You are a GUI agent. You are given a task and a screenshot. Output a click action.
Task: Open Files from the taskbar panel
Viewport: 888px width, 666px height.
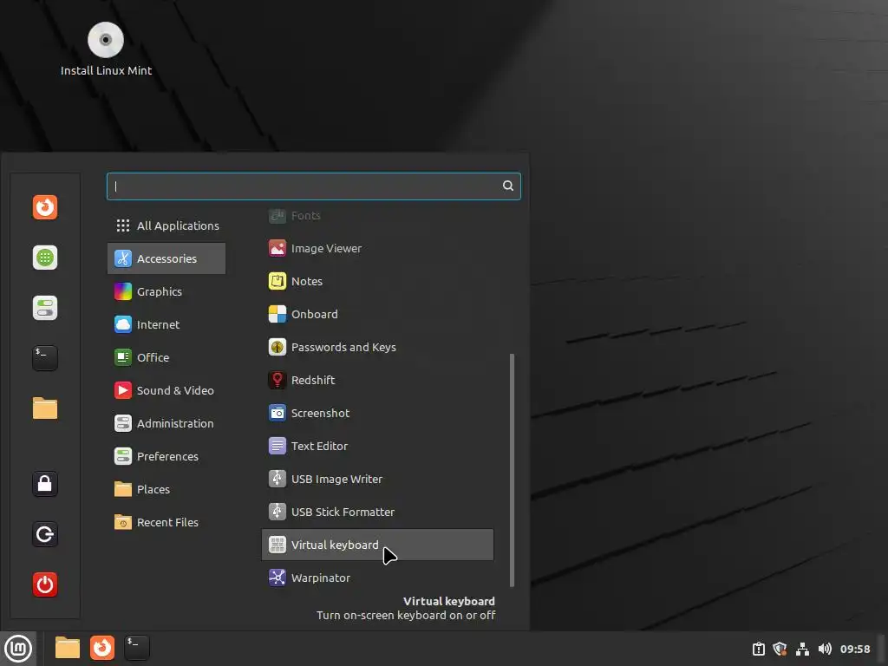(68, 648)
